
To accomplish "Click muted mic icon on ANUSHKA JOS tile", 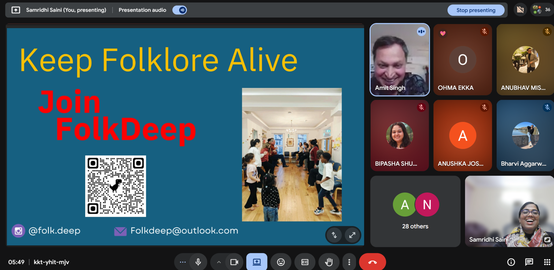I will coord(484,107).
